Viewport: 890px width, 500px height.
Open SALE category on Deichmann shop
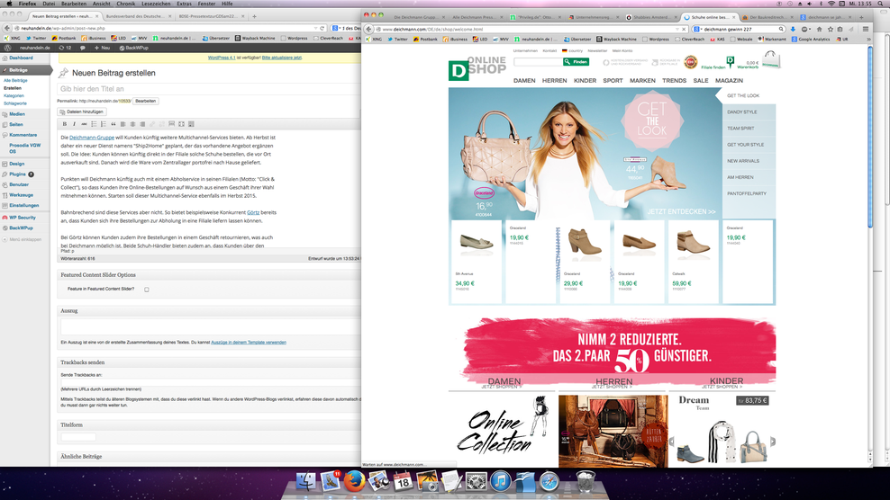tap(701, 81)
